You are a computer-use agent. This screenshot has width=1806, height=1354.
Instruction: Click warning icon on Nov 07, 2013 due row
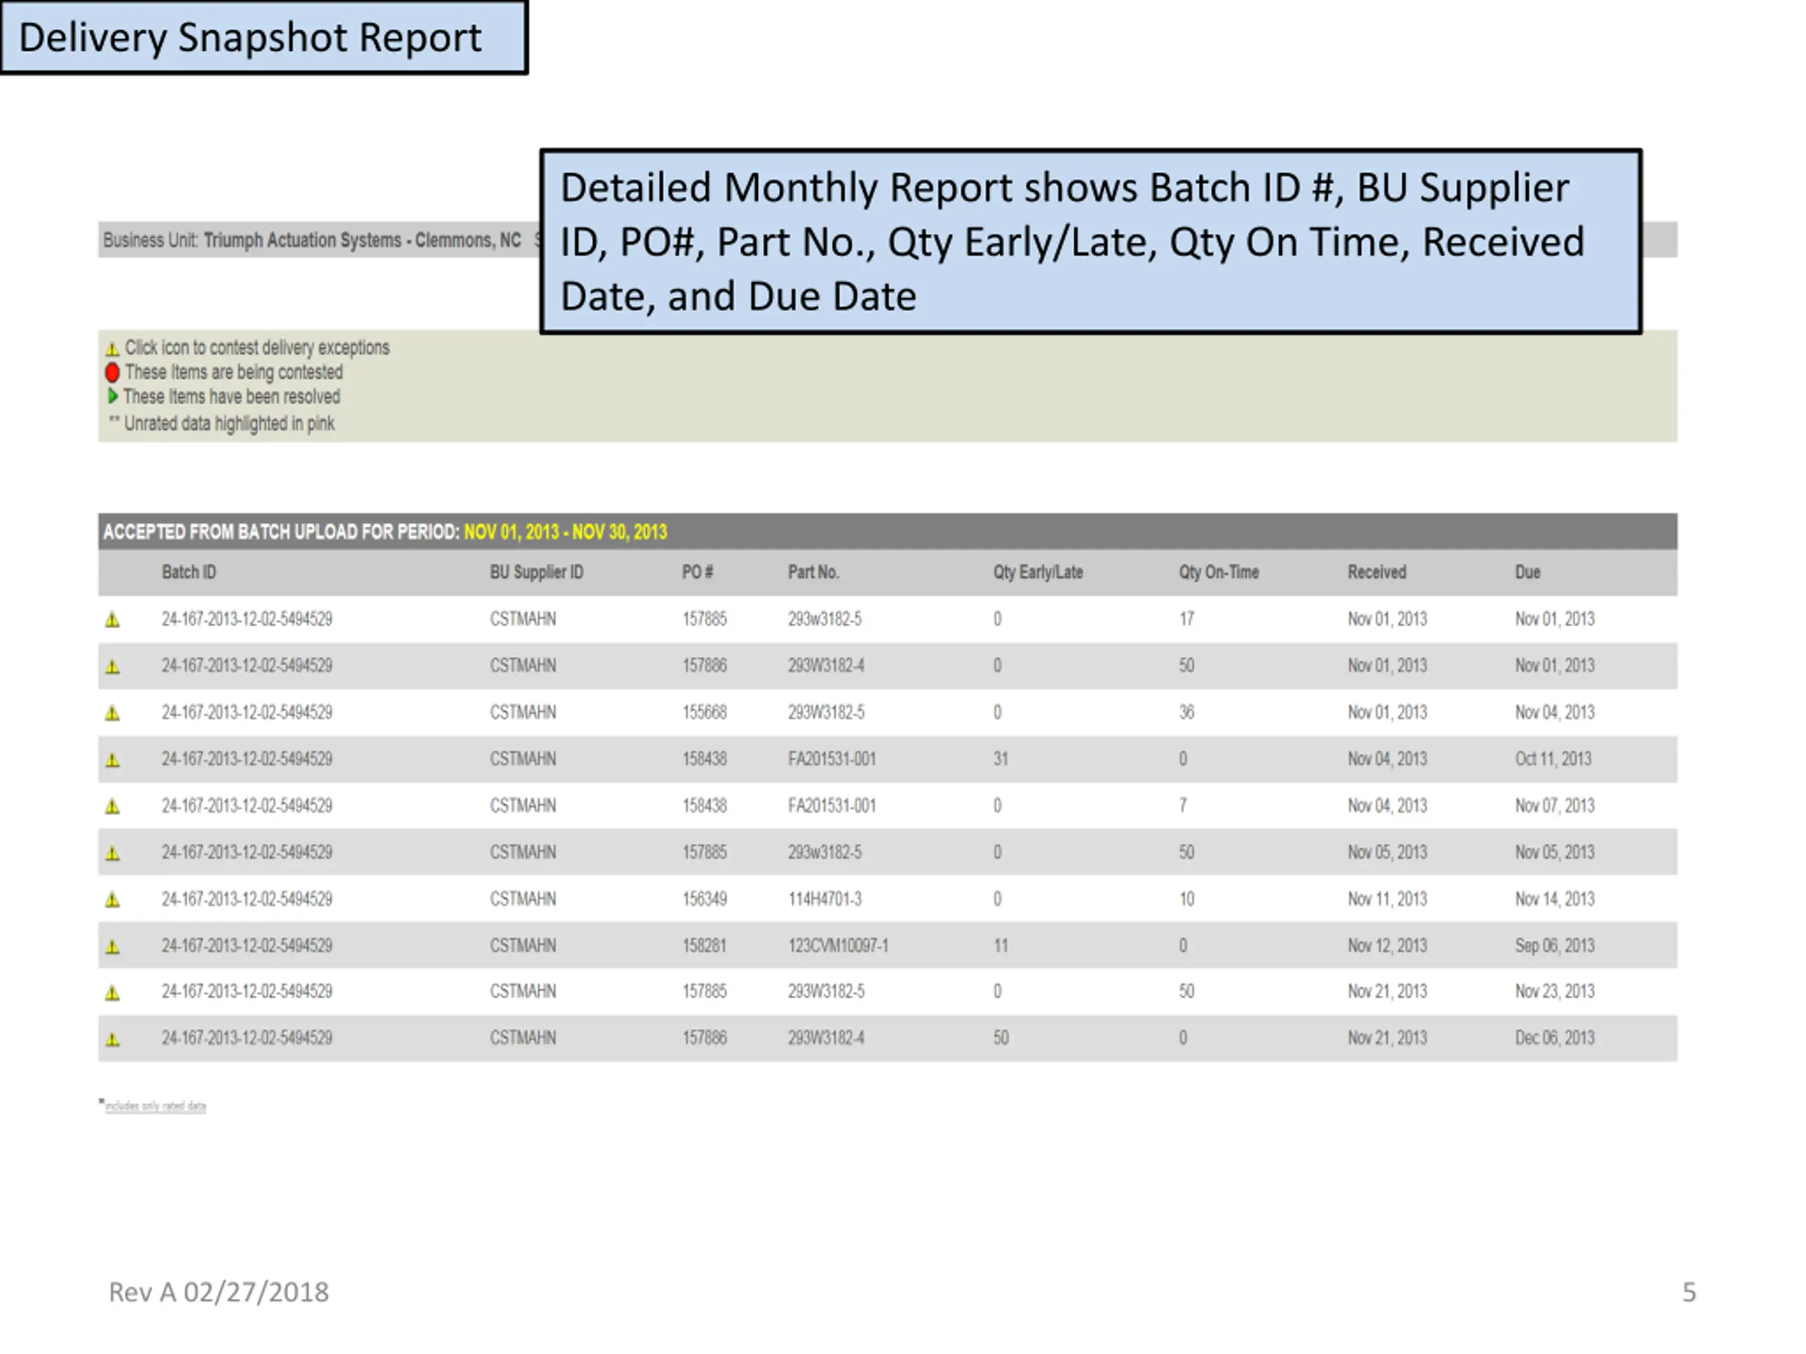[x=113, y=807]
